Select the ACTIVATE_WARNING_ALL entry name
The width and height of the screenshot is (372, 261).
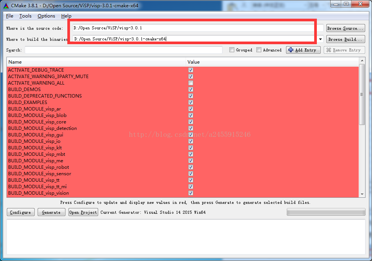coord(36,83)
